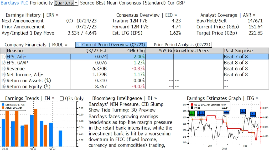Click the Barclays PLC company name
The height and width of the screenshot is (151, 269).
click(x=14, y=3)
